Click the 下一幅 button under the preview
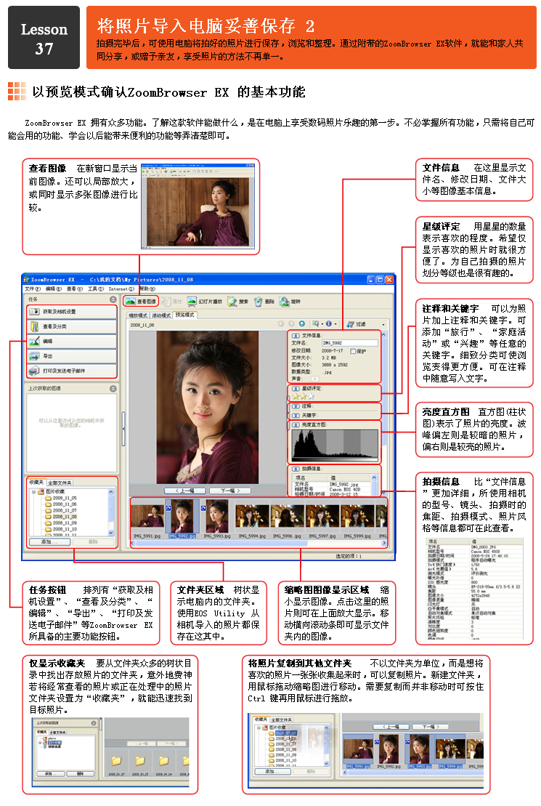 (x=230, y=491)
